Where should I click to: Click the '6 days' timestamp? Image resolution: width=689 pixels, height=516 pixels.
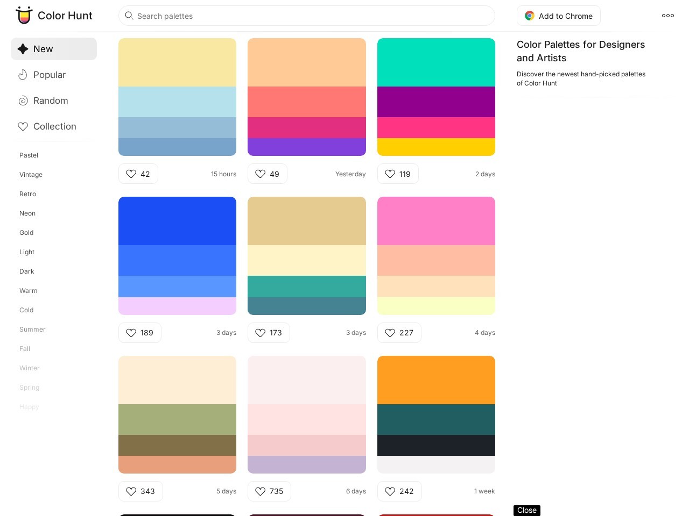pos(356,491)
